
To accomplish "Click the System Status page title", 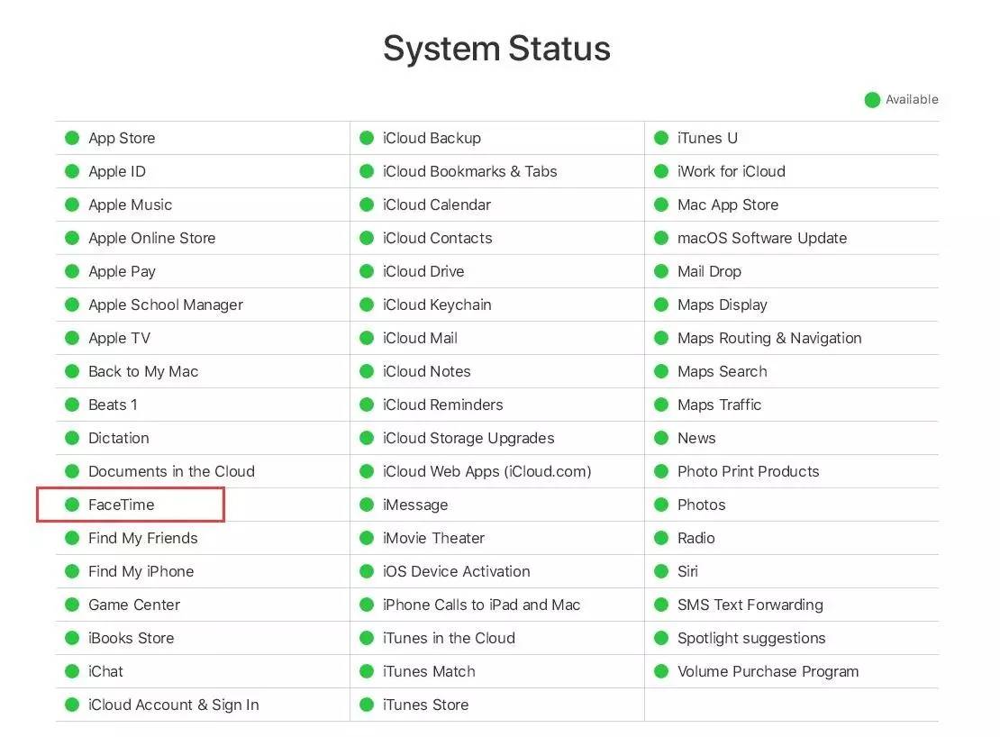I will tap(496, 48).
